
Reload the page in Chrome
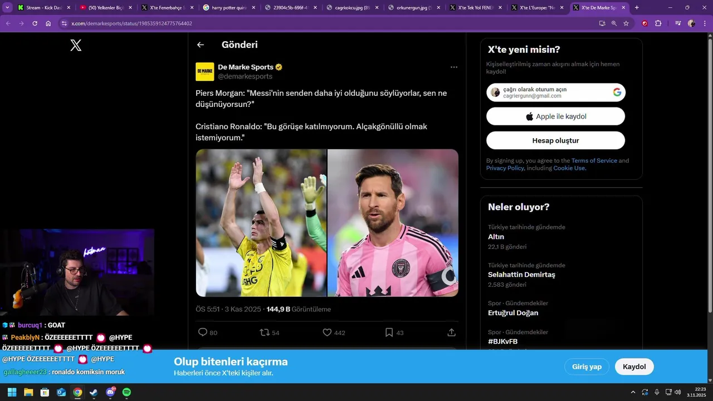[x=35, y=23]
